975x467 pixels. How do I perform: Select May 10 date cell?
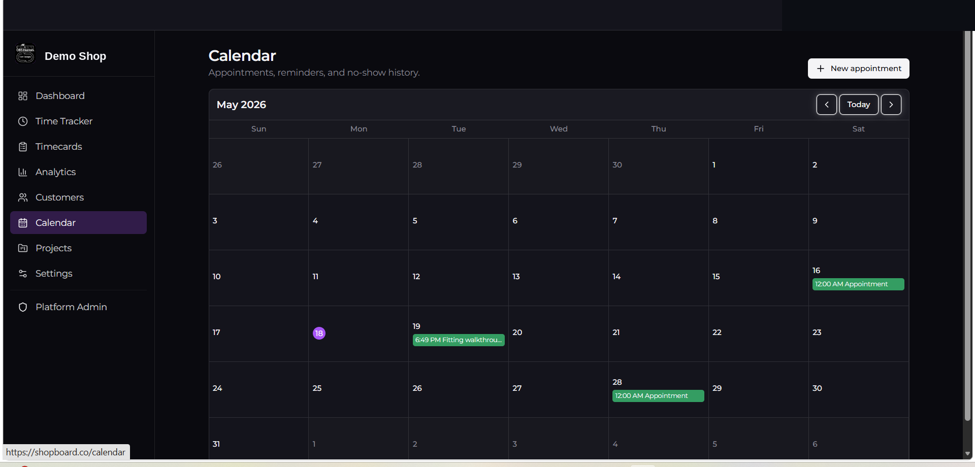[258, 278]
